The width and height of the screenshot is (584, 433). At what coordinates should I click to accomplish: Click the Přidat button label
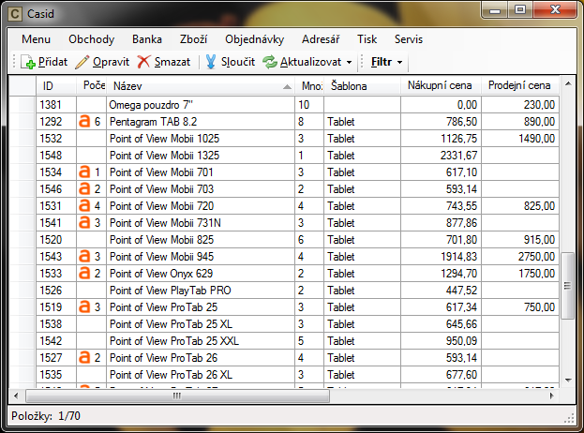coord(52,62)
